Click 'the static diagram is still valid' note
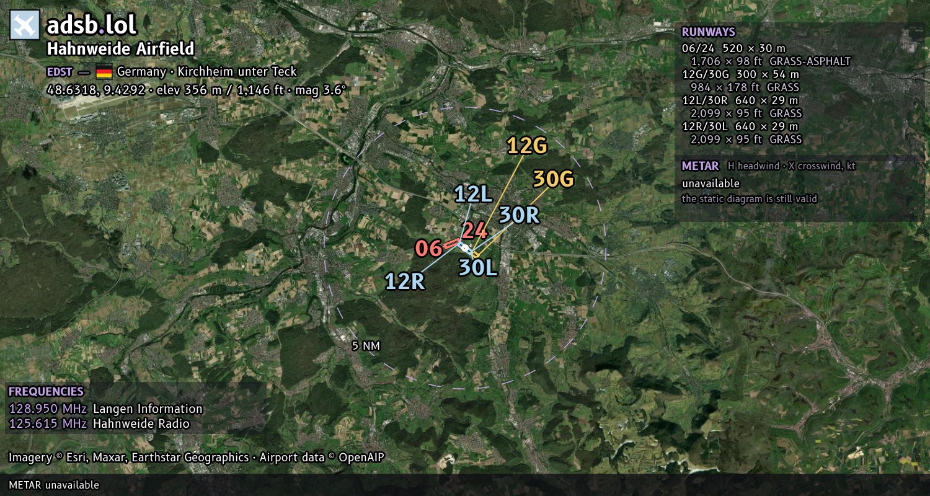This screenshot has width=930, height=496. point(749,199)
